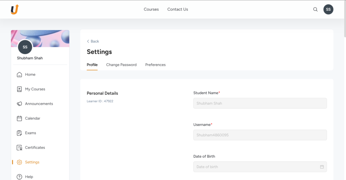346x180 pixels.
Task: Click the Username input field
Action: tap(260, 135)
